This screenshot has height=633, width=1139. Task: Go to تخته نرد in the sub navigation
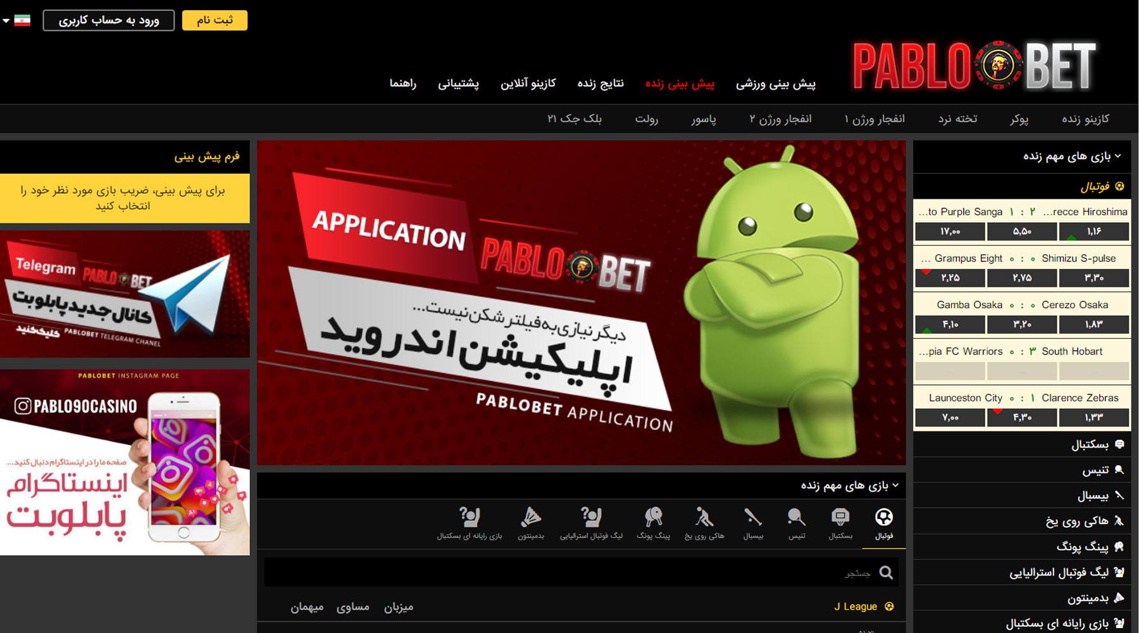(957, 119)
